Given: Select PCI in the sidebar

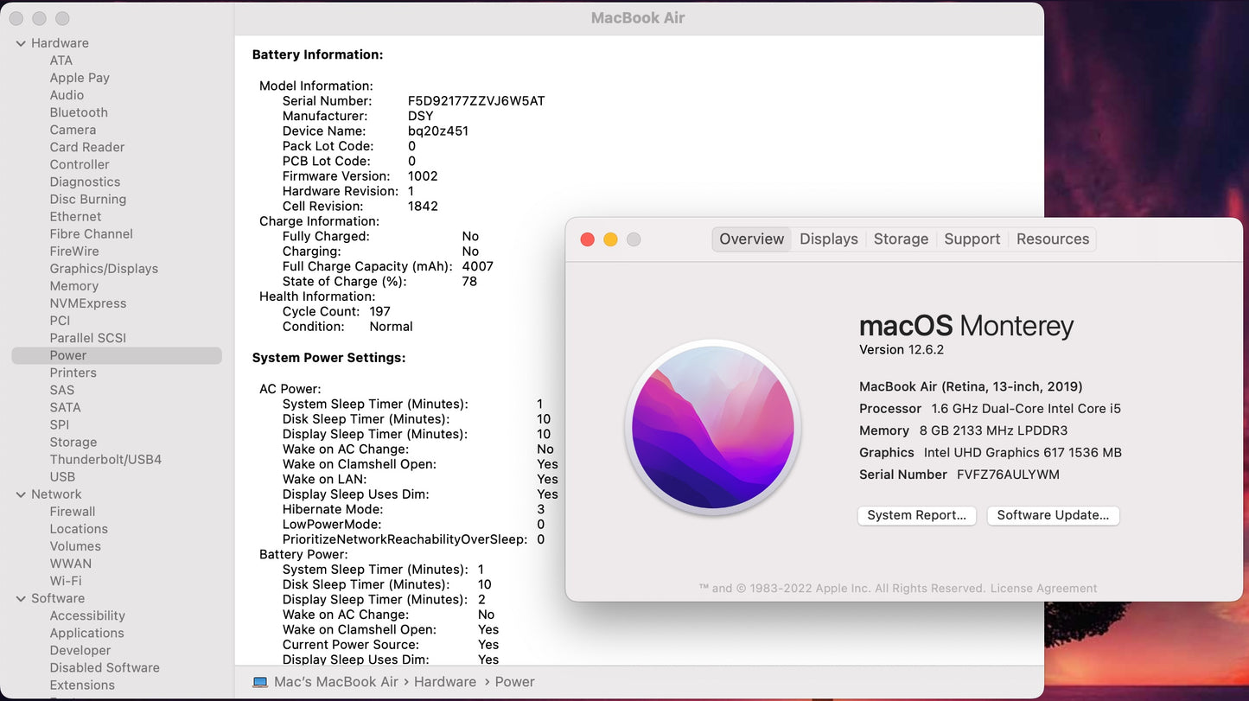Looking at the screenshot, I should (x=60, y=320).
